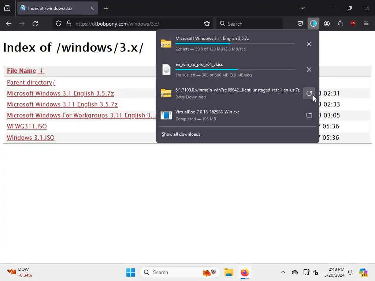Cancel the Microsoft Windows 3.11 English download
The height and width of the screenshot is (281, 375).
click(309, 44)
